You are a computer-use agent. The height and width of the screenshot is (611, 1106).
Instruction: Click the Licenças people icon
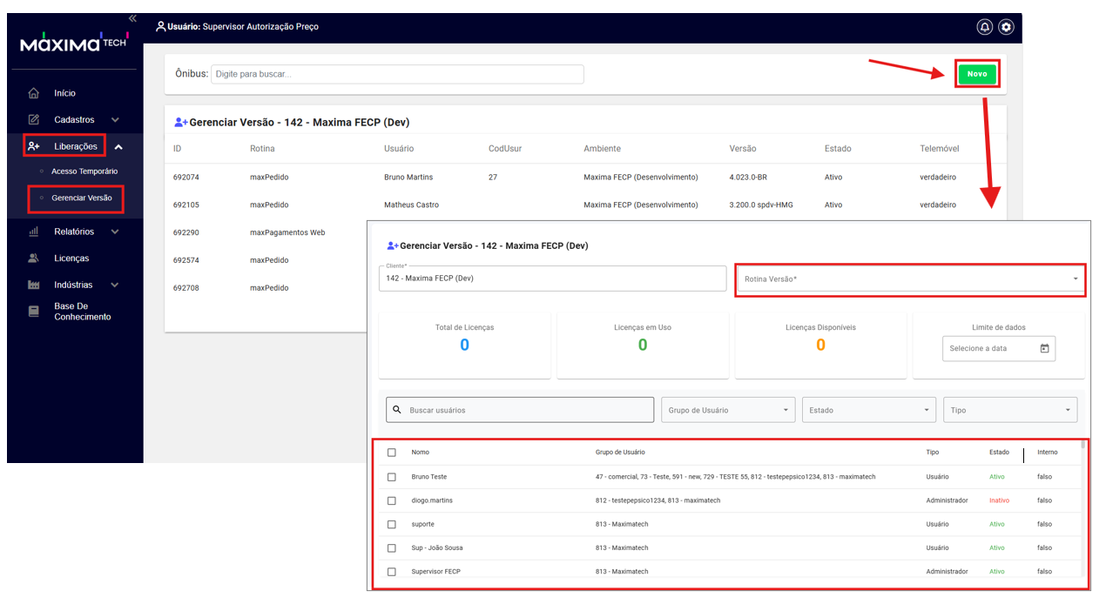pyautogui.click(x=34, y=258)
